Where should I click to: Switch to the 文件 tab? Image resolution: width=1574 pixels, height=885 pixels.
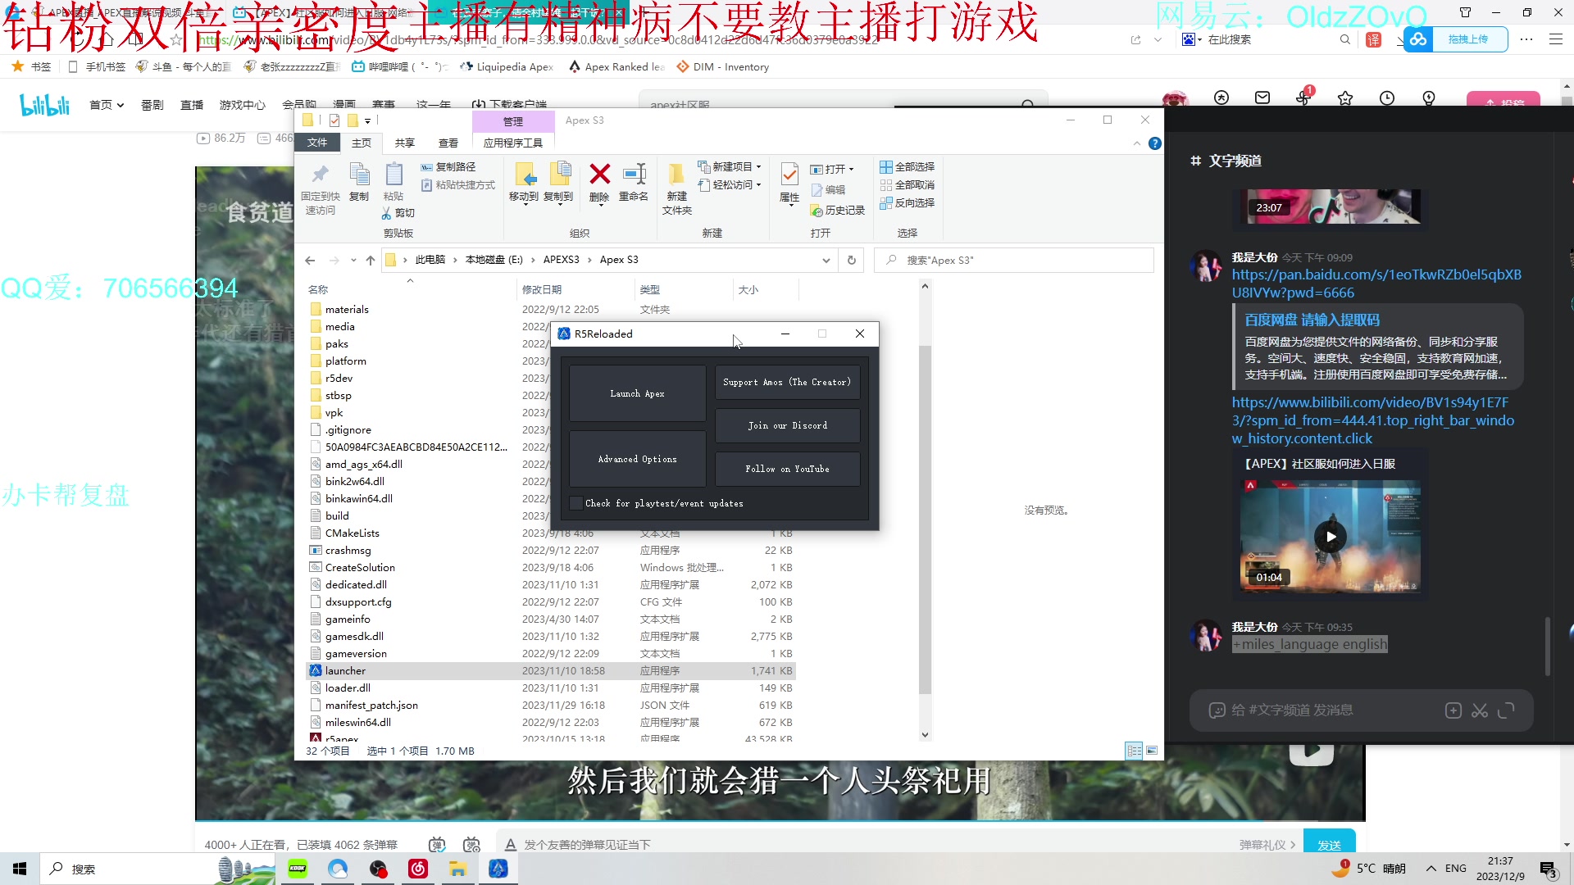[x=317, y=143]
